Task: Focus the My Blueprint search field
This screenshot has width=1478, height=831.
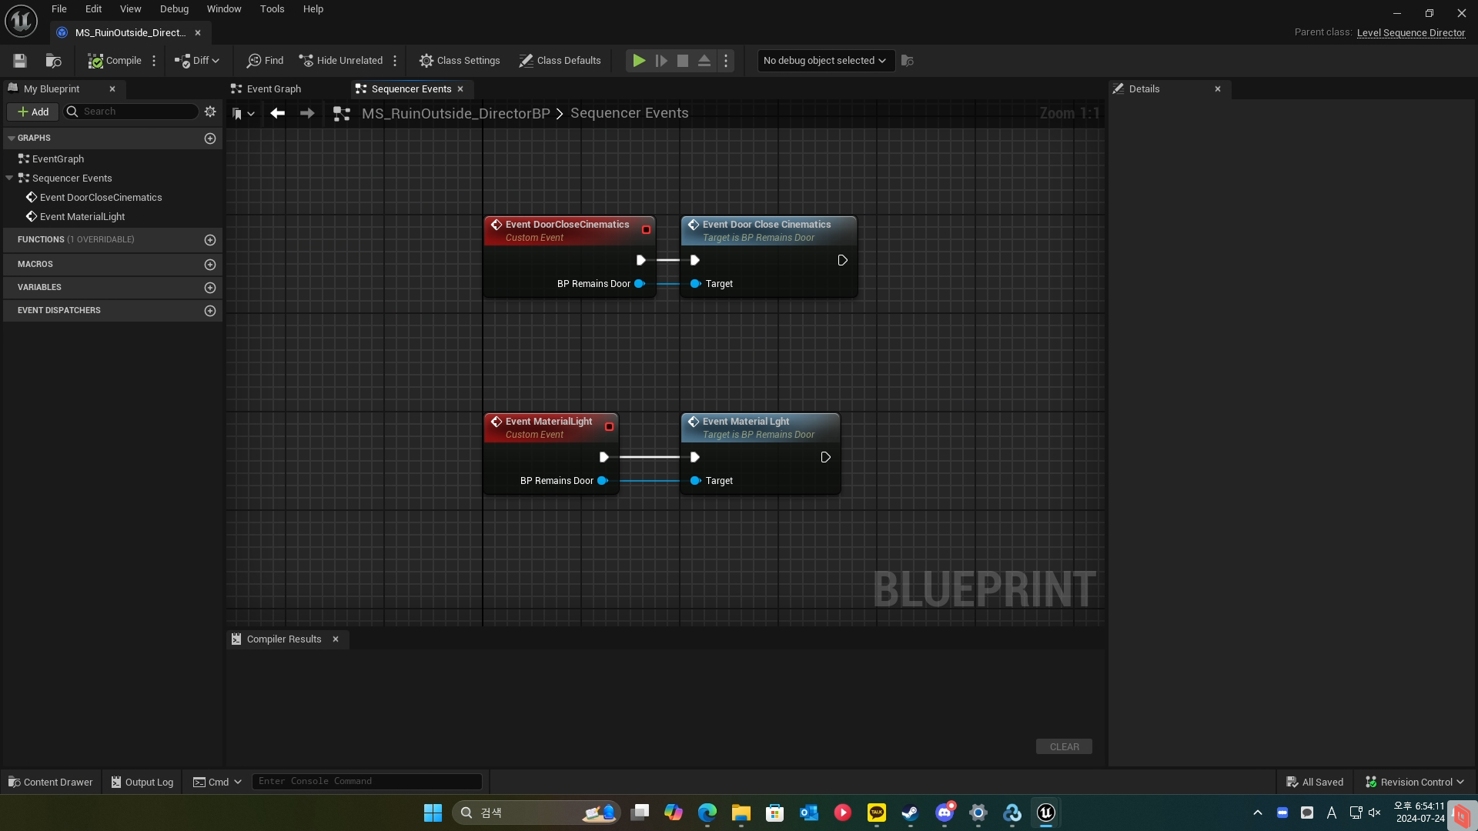Action: (x=131, y=112)
